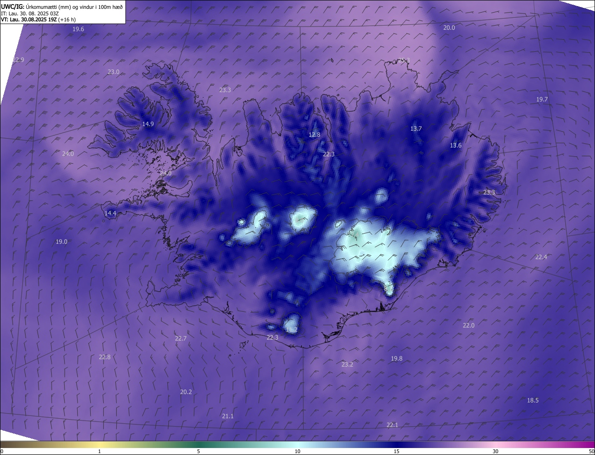Image resolution: width=595 pixels, height=455 pixels.
Task: Click the 22.0 value label
Action: 469,326
